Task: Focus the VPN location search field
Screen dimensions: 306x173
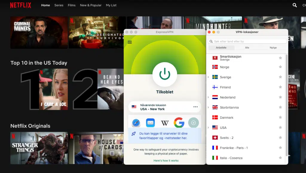Action: click(247, 41)
